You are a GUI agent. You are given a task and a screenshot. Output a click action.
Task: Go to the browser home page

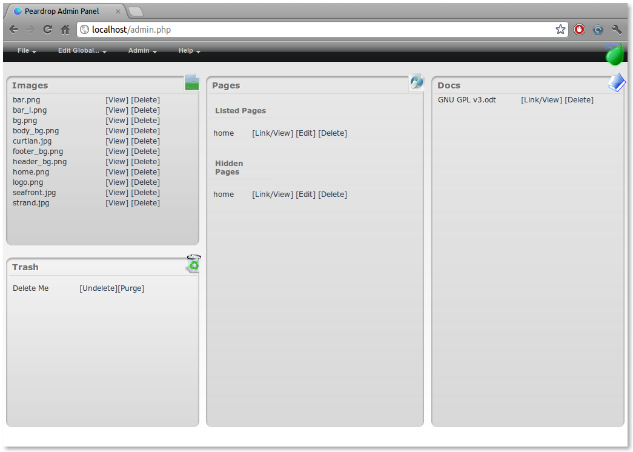(65, 30)
